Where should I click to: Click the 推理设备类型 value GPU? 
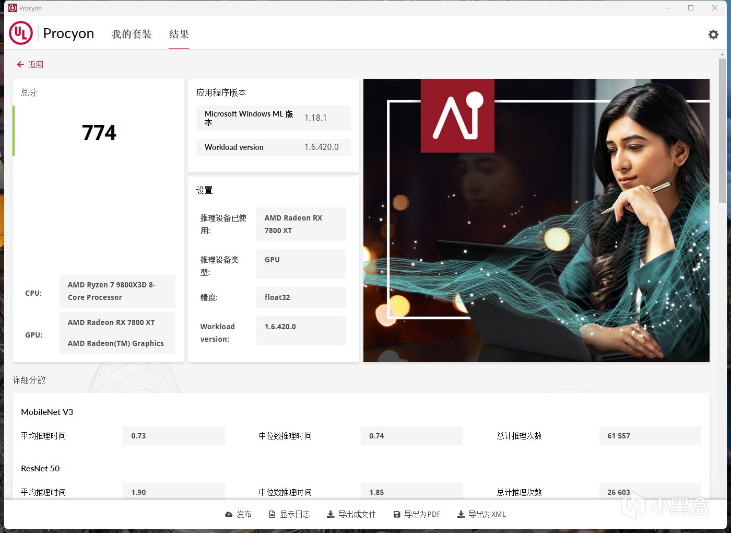click(301, 264)
